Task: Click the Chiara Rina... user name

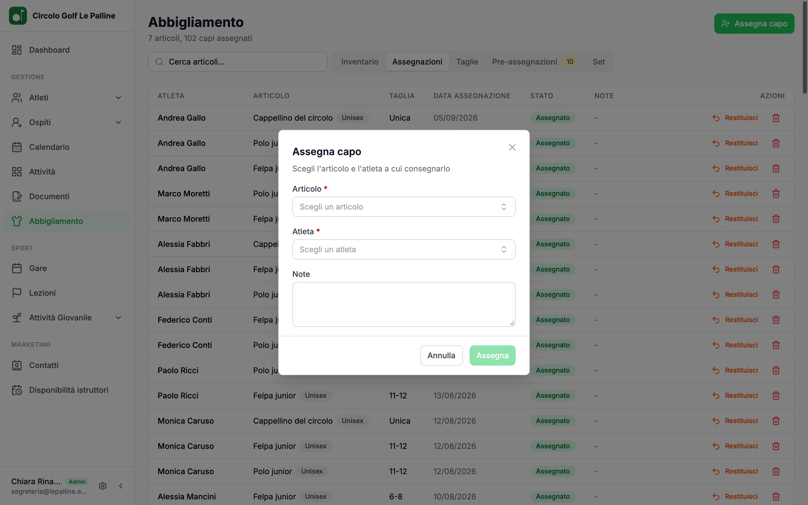Action: pos(36,481)
